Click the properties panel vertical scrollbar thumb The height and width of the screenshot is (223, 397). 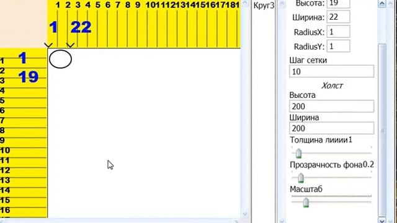382,130
